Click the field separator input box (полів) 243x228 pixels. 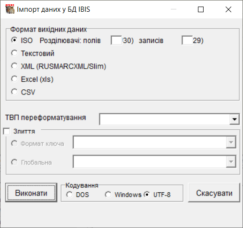(116, 40)
